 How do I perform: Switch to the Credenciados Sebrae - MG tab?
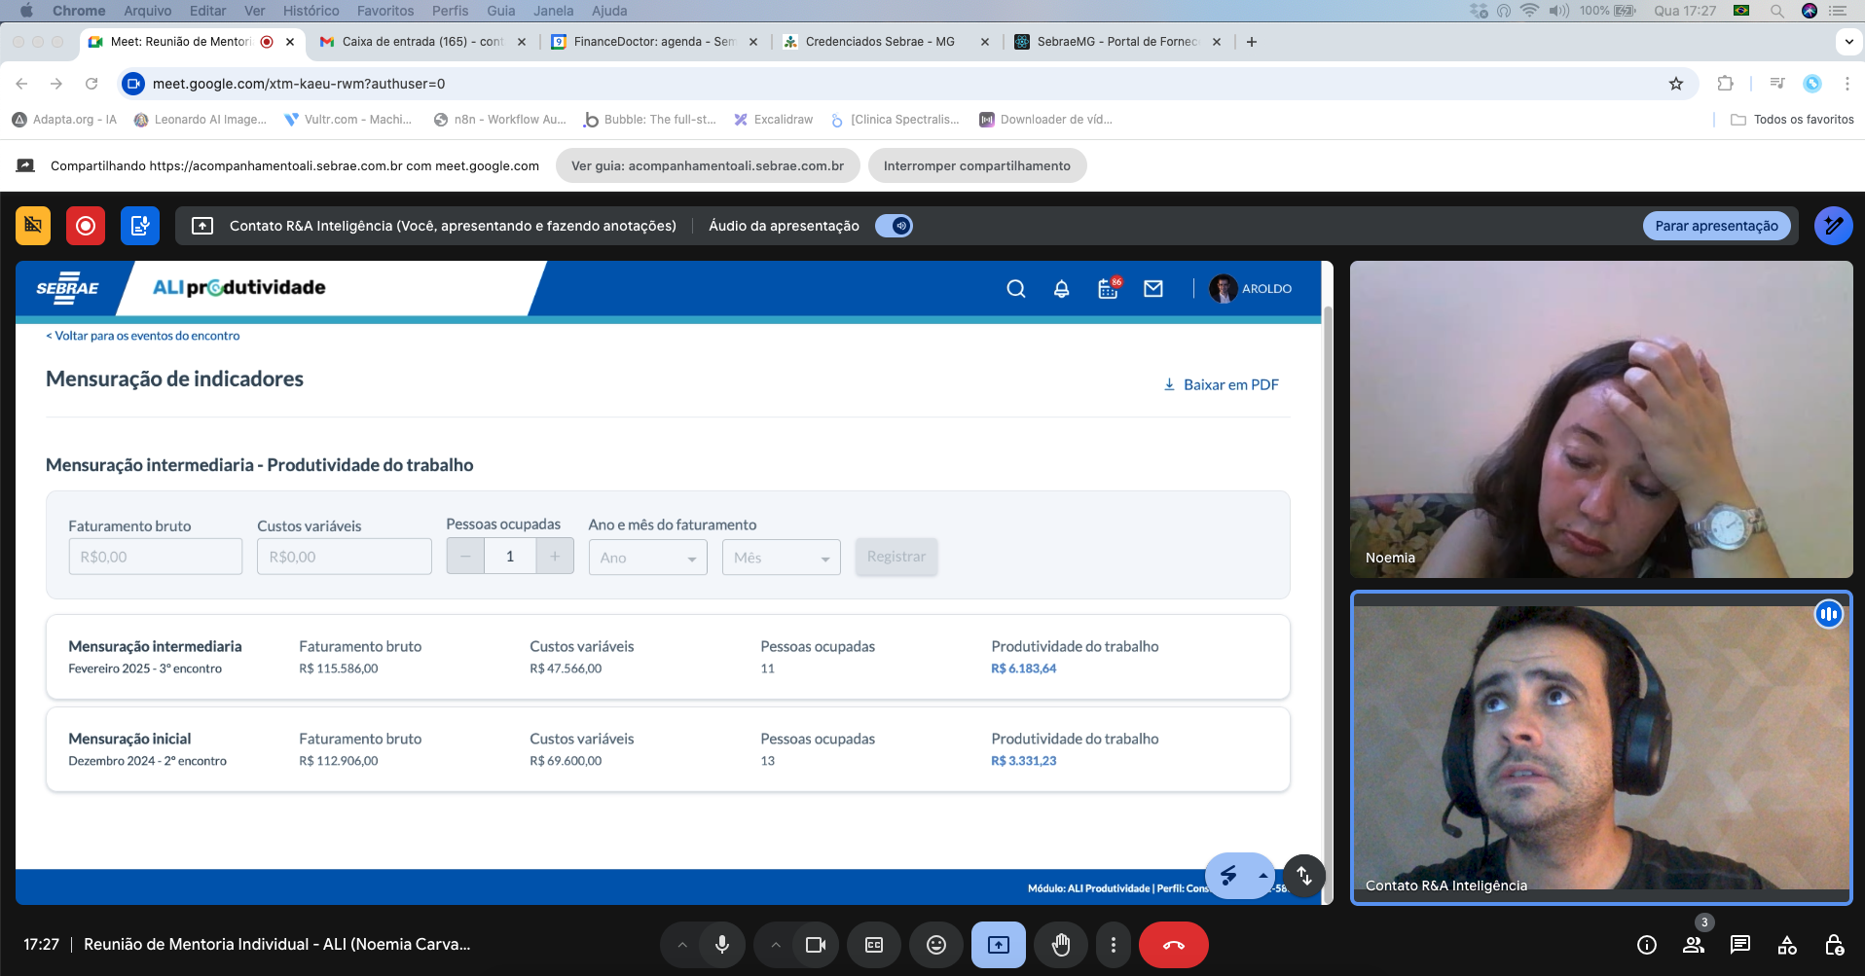tap(886, 42)
